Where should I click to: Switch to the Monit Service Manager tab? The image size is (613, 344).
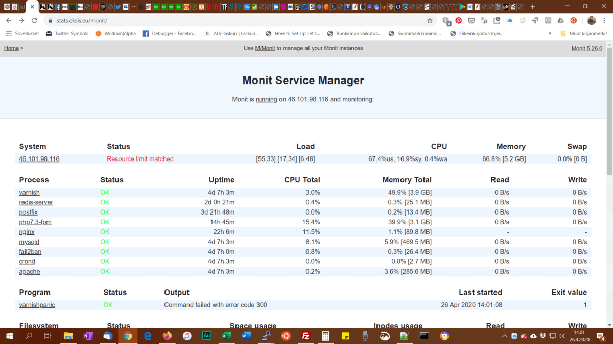tap(31, 7)
